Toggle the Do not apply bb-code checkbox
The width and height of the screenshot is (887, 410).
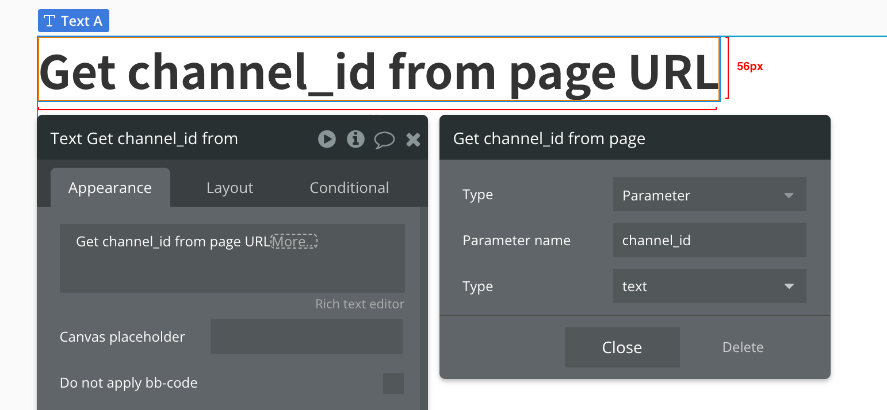(393, 383)
